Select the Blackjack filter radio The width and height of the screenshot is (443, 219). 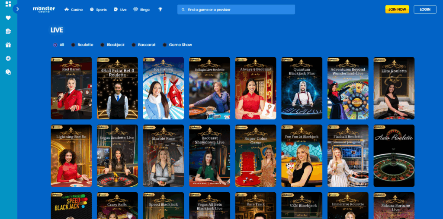pos(102,45)
